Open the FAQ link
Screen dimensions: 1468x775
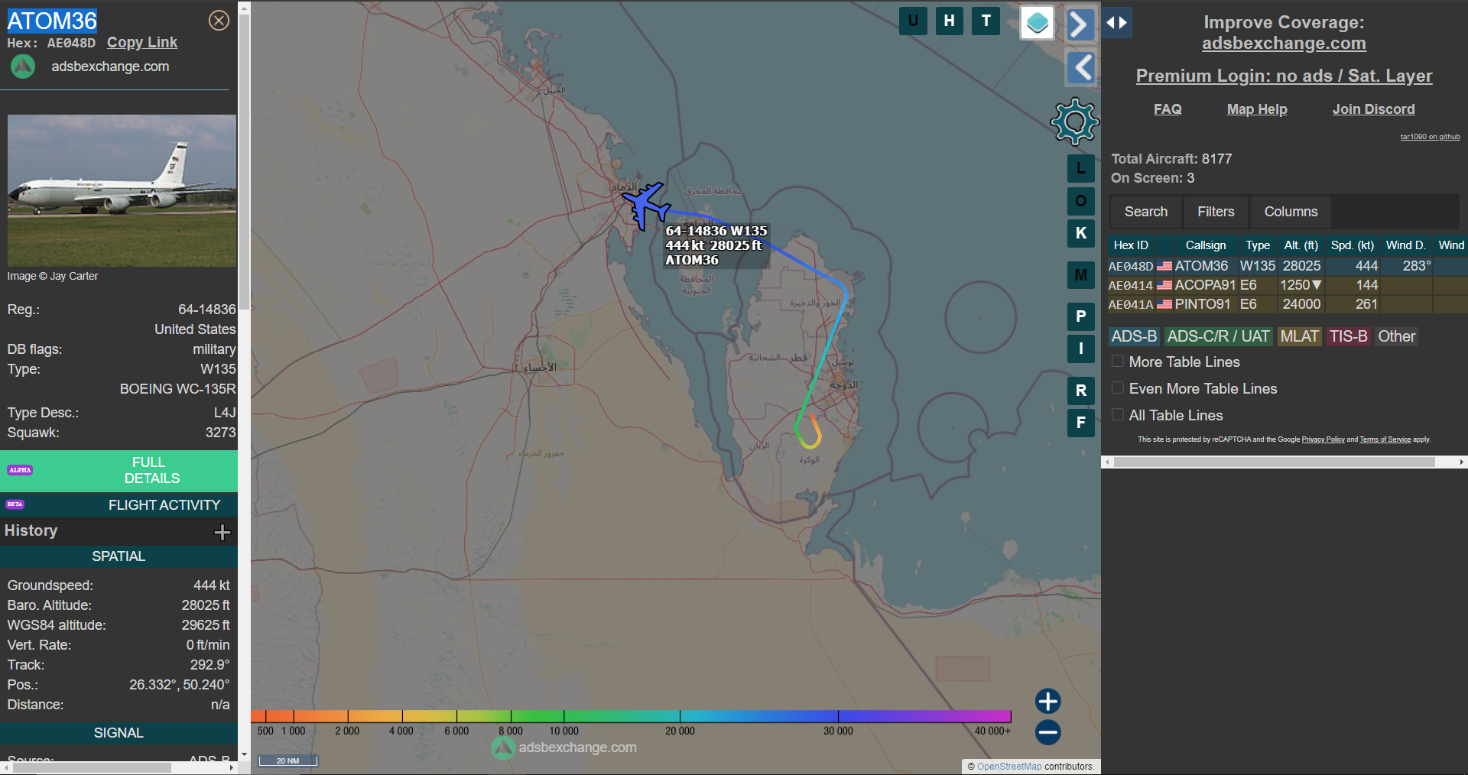[x=1167, y=109]
